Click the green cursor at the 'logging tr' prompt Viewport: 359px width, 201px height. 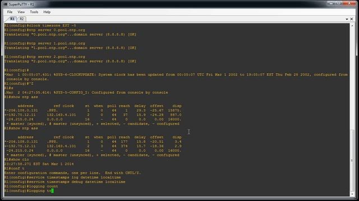52,191
